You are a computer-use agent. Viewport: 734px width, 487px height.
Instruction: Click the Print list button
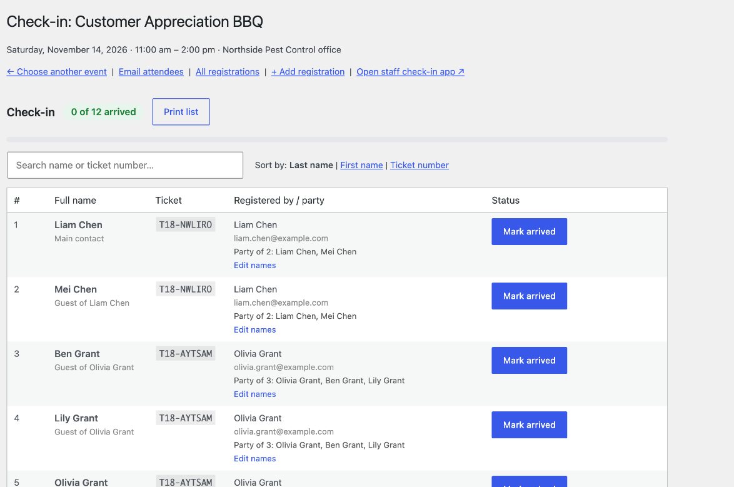(x=181, y=112)
